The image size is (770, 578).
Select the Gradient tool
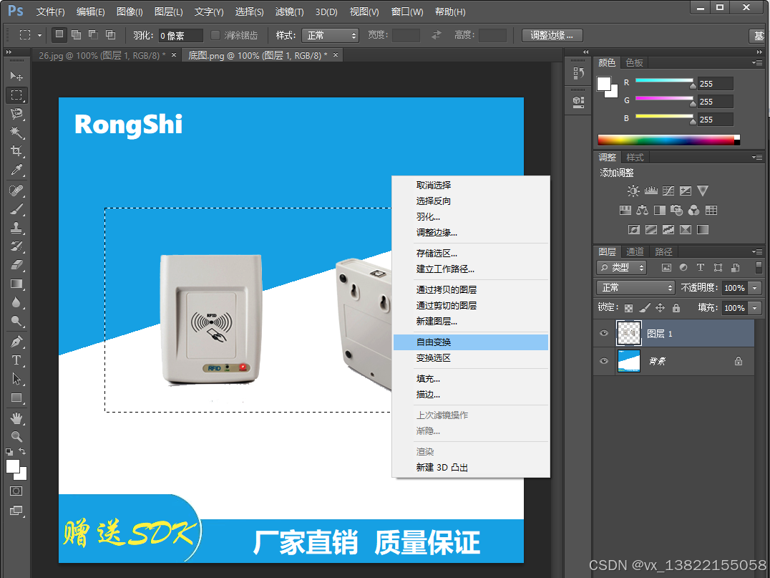[x=16, y=284]
